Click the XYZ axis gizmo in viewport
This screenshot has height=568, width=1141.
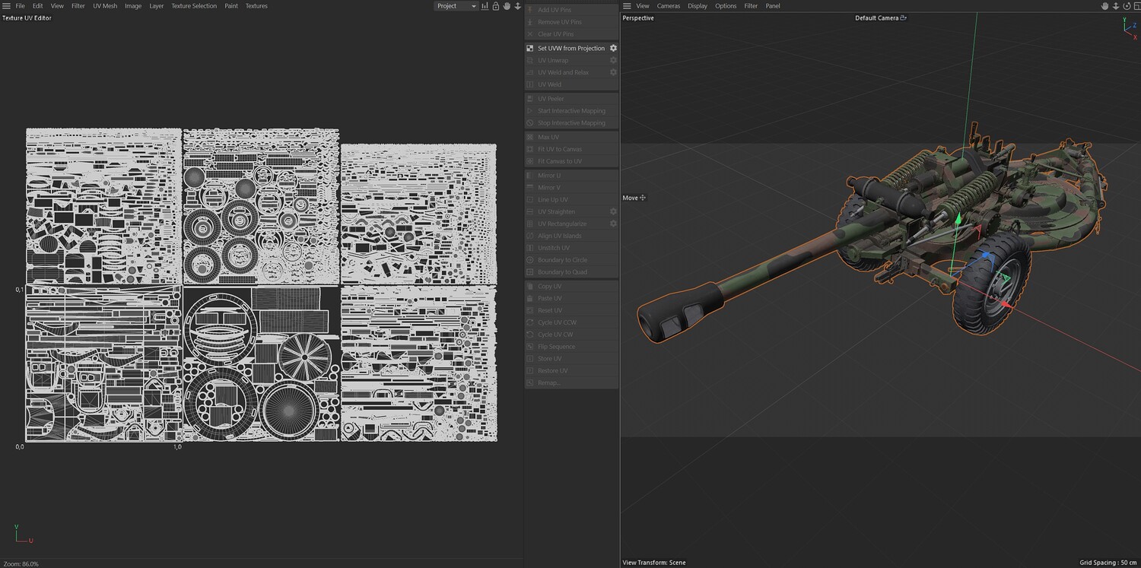[x=1130, y=27]
